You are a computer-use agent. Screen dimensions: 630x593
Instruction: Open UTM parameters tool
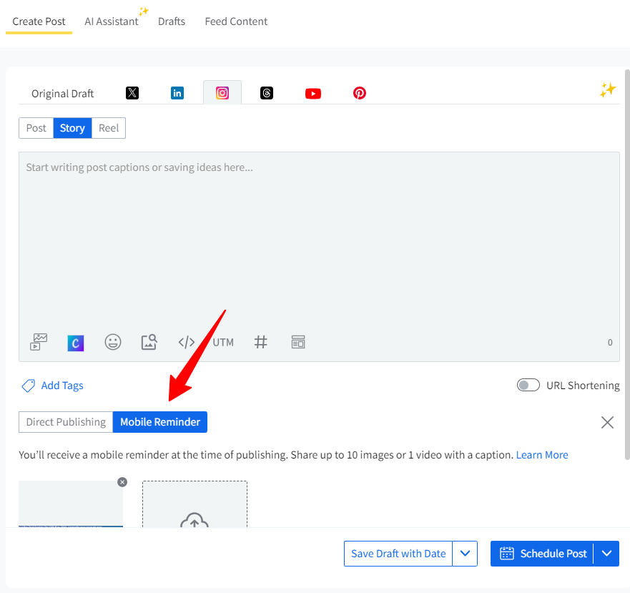(x=223, y=342)
